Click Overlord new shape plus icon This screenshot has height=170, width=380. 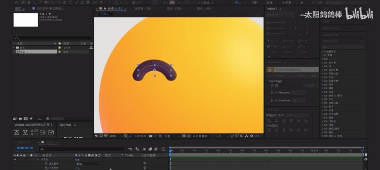point(51,132)
